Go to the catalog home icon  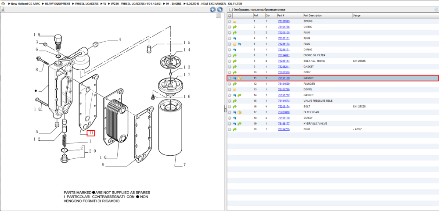click(x=3, y=4)
